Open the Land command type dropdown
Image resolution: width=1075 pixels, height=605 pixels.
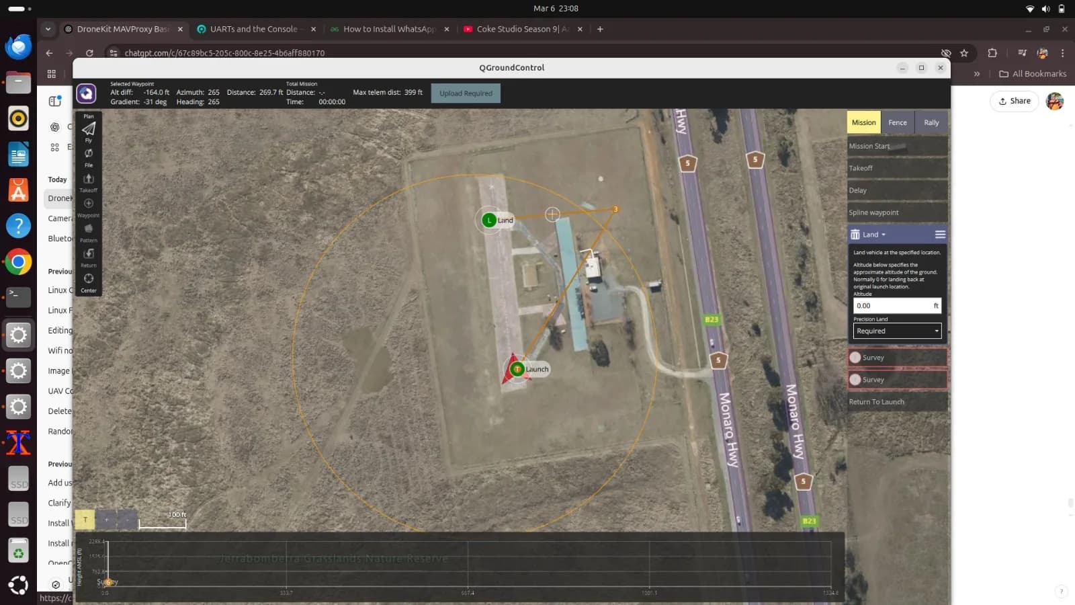click(874, 235)
